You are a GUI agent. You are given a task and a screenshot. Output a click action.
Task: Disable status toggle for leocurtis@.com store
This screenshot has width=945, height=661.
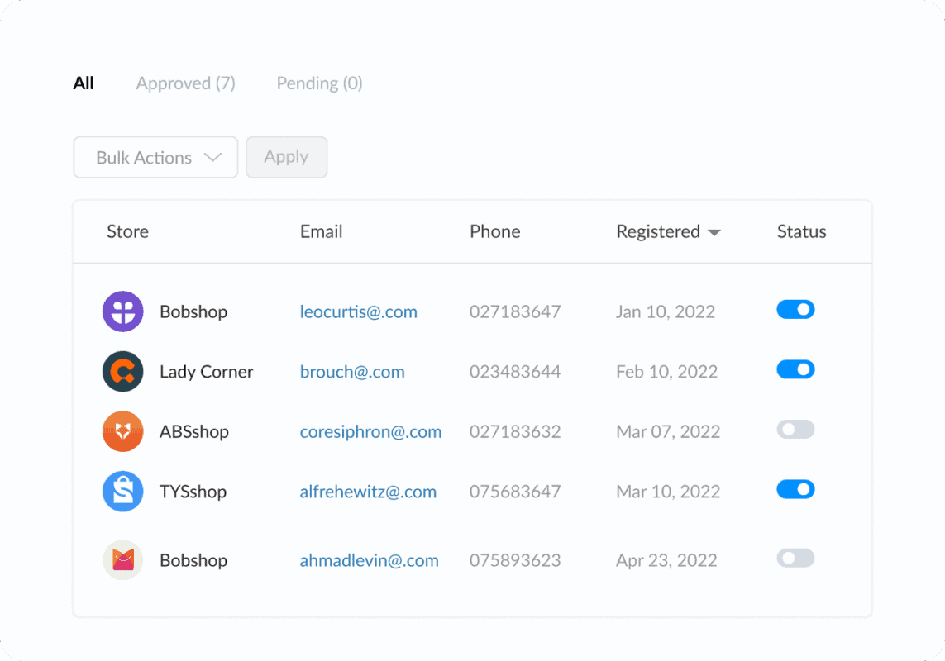[x=795, y=310]
